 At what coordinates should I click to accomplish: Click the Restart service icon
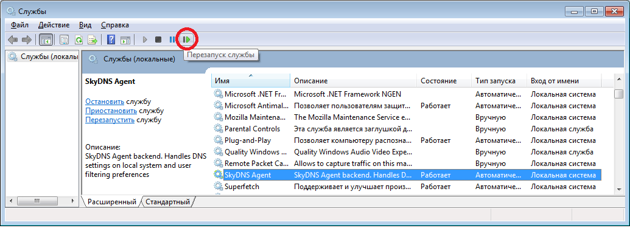click(x=186, y=40)
